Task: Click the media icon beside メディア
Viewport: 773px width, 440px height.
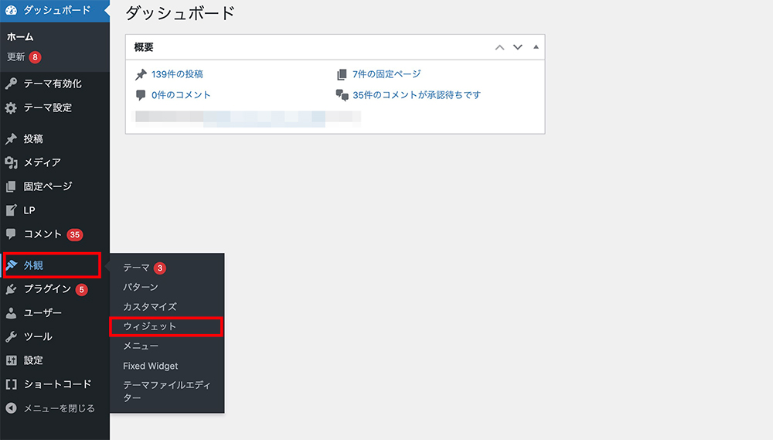Action: pos(11,162)
